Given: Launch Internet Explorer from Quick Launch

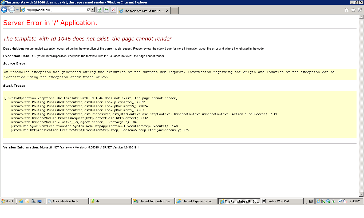Looking at the screenshot, I should 21,201.
